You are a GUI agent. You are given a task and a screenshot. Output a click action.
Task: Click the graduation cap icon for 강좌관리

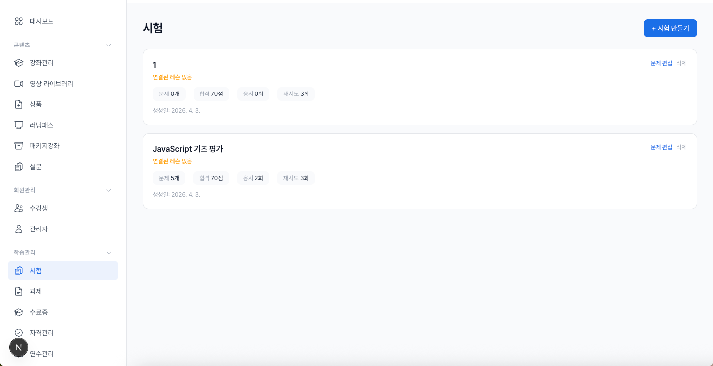(x=19, y=63)
